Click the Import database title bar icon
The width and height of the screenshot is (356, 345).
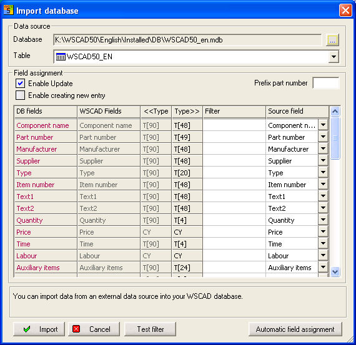click(x=8, y=11)
